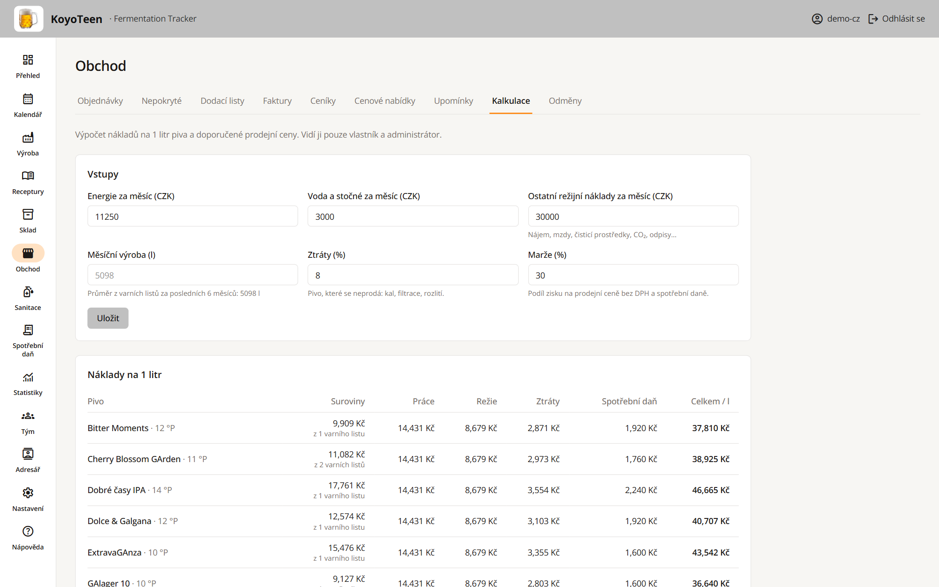Image resolution: width=939 pixels, height=587 pixels.
Task: Click the Celkem / l column header
Action: pyautogui.click(x=710, y=402)
